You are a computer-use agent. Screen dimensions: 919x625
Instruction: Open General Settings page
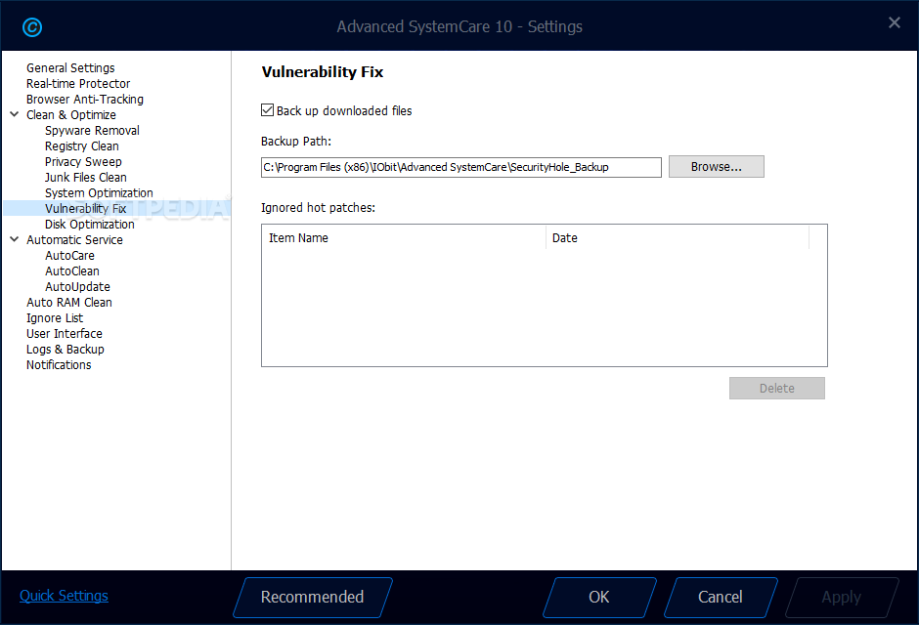pyautogui.click(x=70, y=68)
